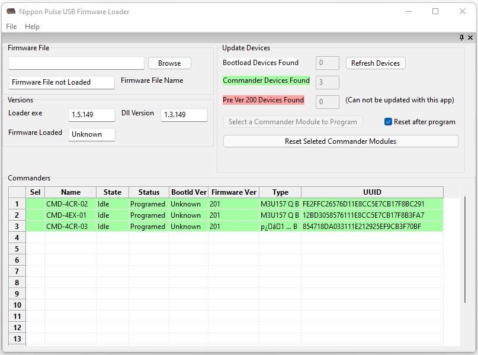Click row header number 4
This screenshot has width=478, height=355.
click(17, 237)
